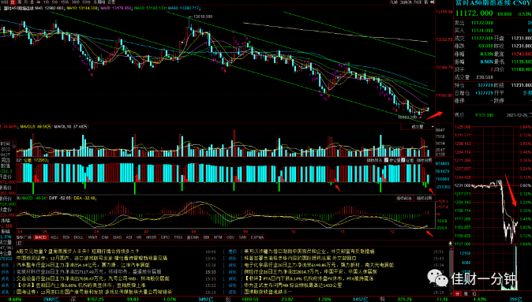Select the daily (日) period button

(x=13, y=2)
